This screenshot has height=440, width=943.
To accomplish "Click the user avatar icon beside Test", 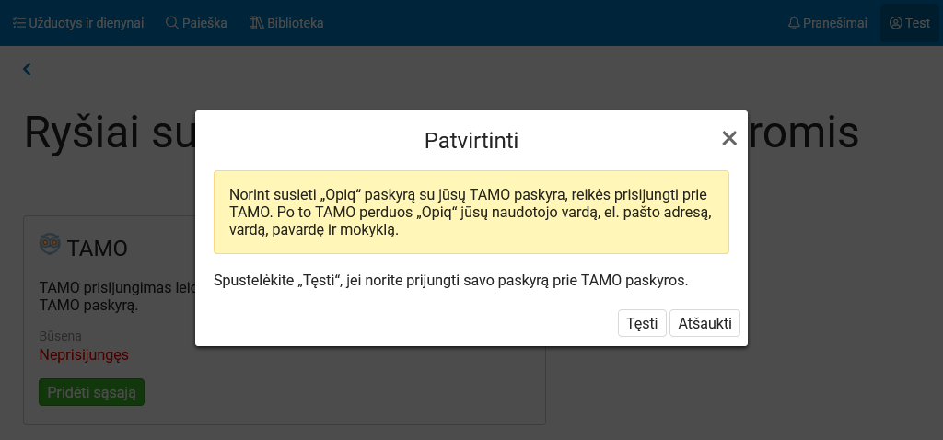I will [x=895, y=23].
